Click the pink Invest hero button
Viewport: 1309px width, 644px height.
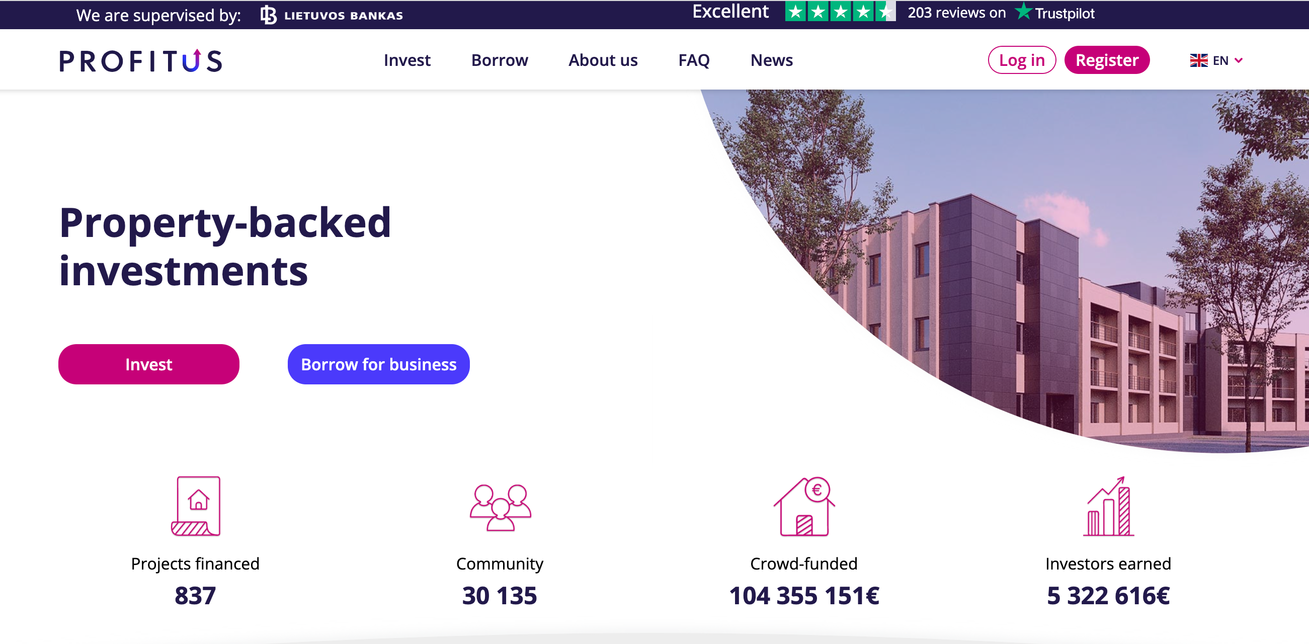click(149, 364)
